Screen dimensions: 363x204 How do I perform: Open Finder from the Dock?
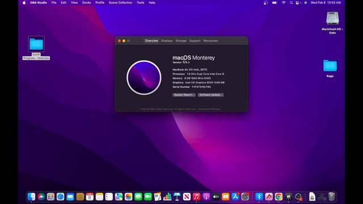[x=32, y=197]
